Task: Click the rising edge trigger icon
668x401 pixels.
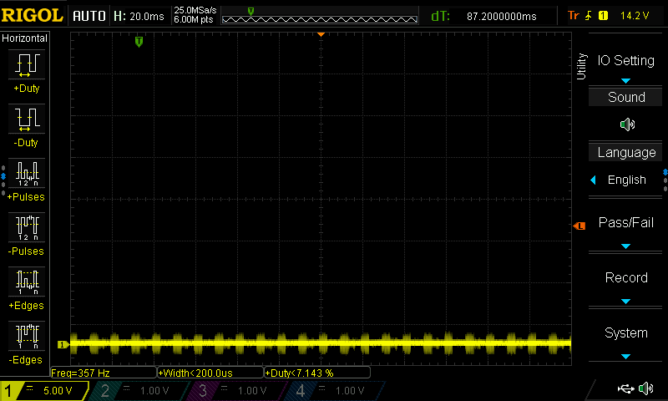Action: coord(589,16)
